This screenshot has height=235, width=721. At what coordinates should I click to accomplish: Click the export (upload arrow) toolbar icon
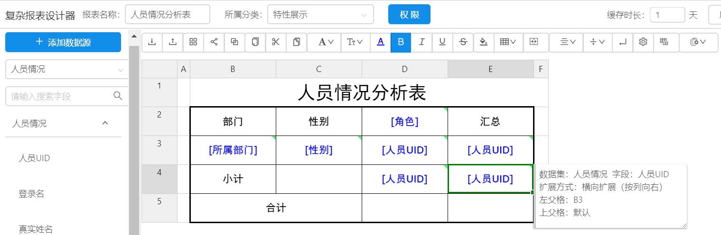coord(173,42)
